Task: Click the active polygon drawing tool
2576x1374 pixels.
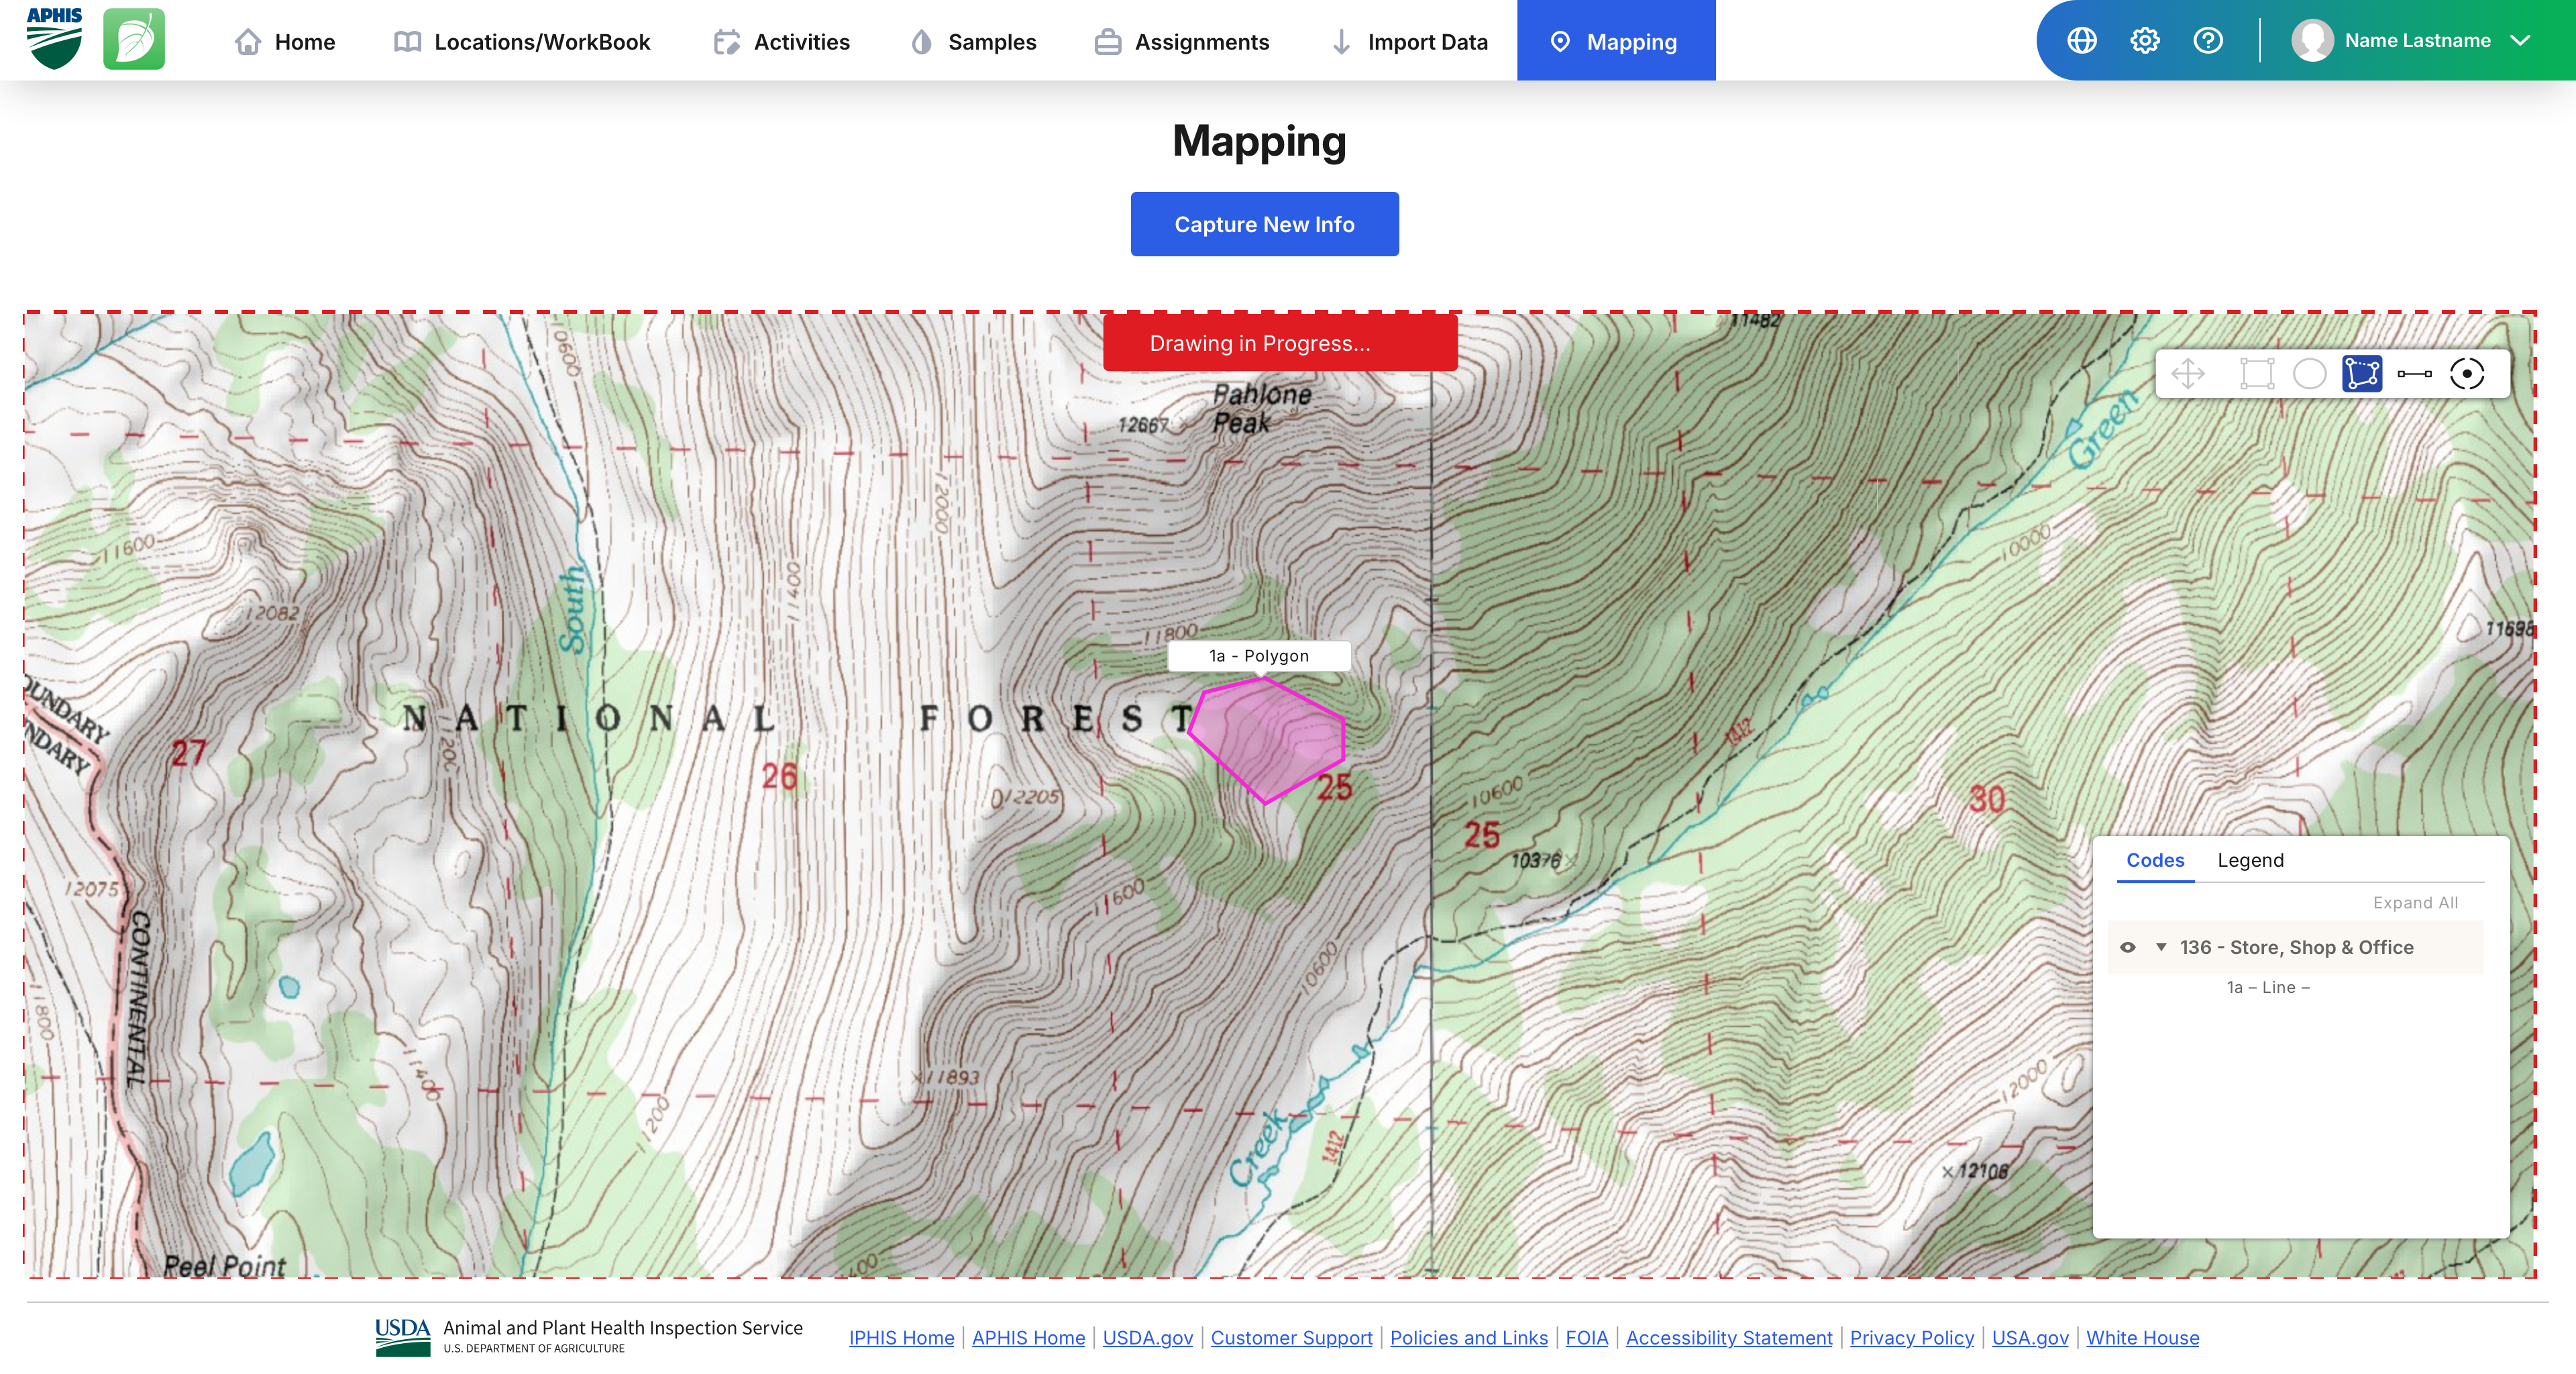Action: [x=2362, y=374]
